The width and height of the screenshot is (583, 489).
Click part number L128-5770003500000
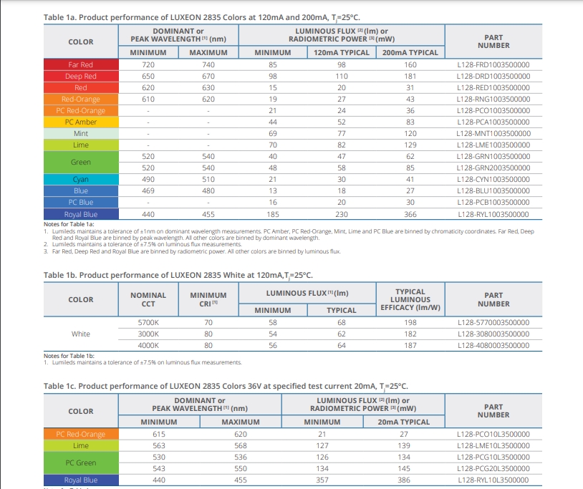pos(493,322)
